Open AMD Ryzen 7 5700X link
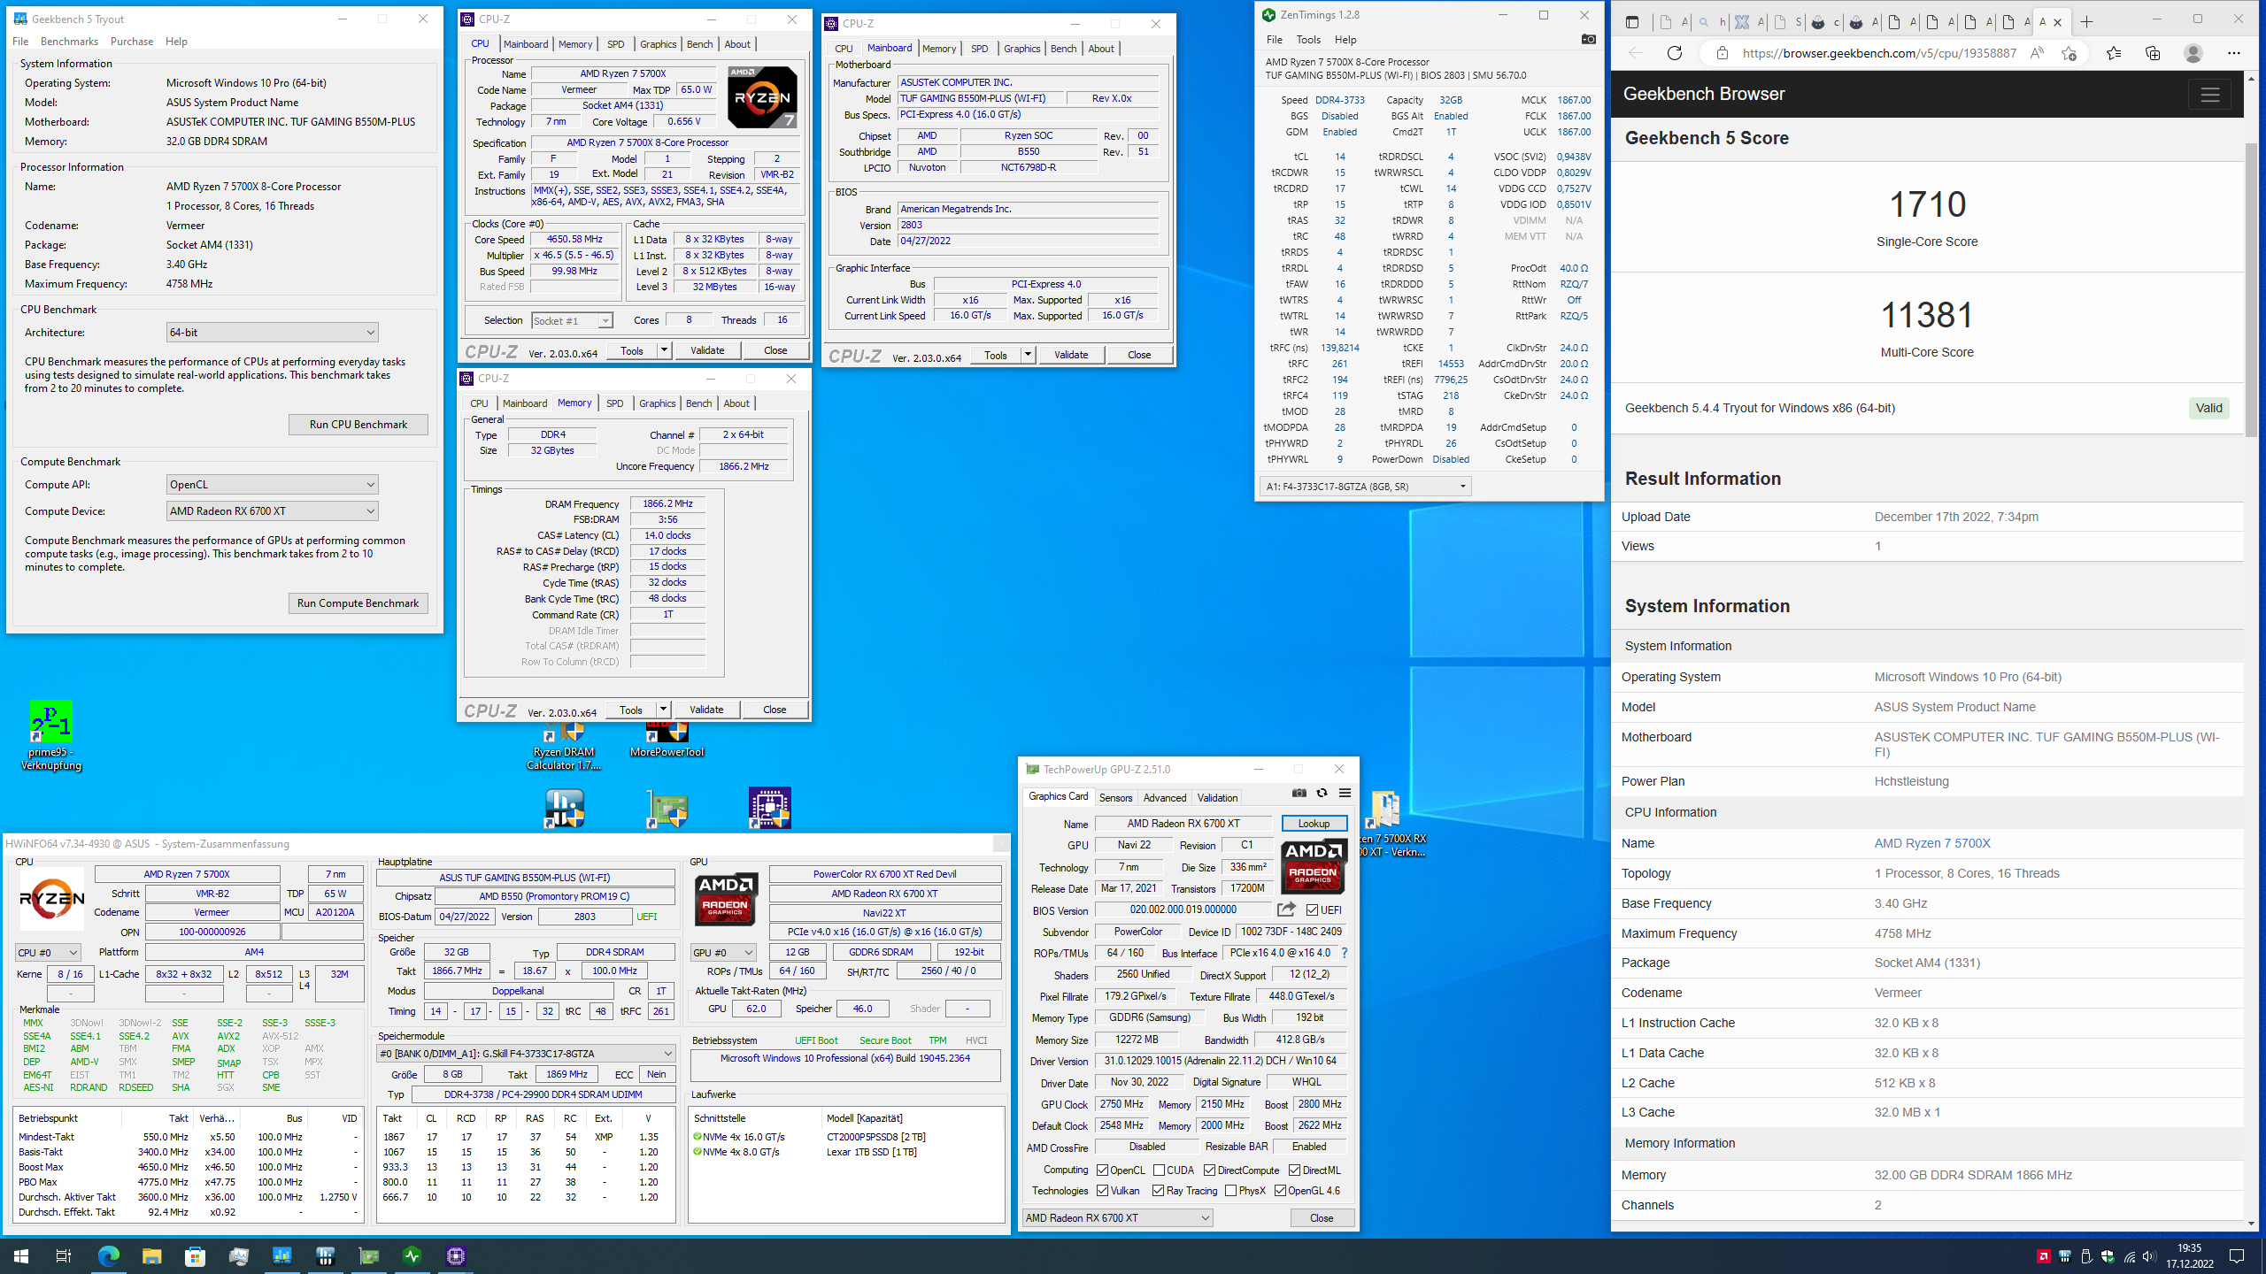This screenshot has height=1274, width=2266. pos(1931,842)
